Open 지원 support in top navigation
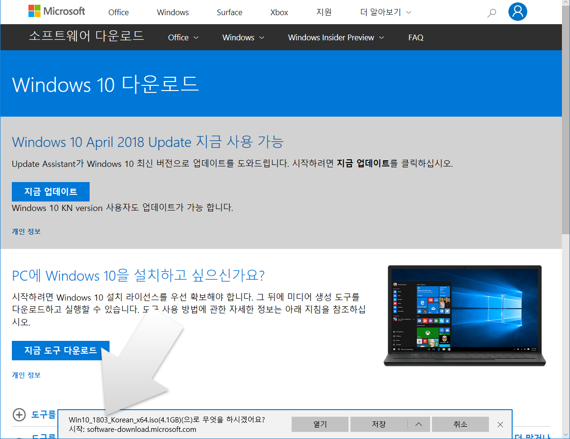Screen dimensions: 570x439 pos(324,12)
